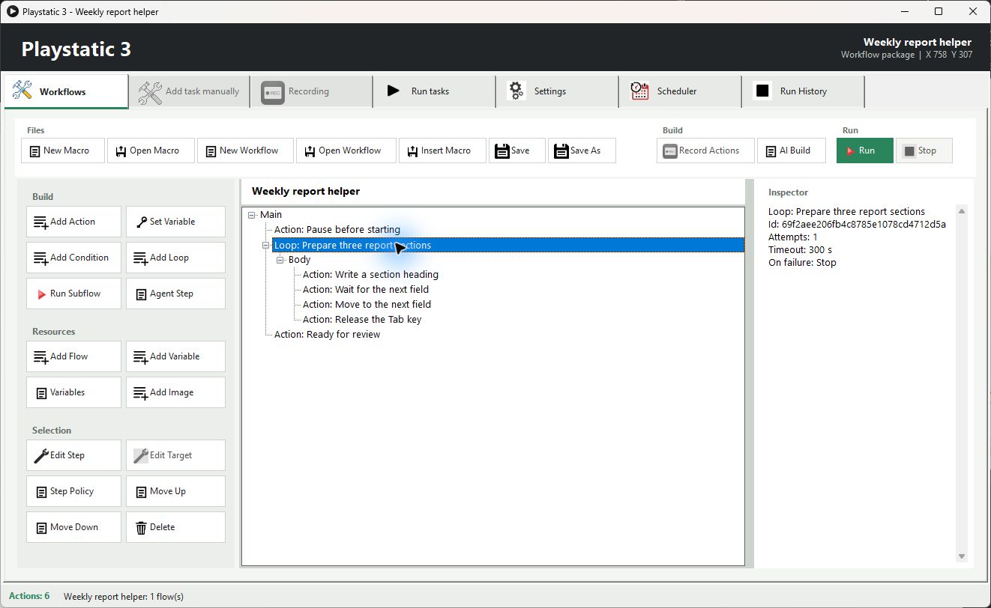
Task: Click the Inspector scrollbar down arrow
Action: tap(962, 557)
